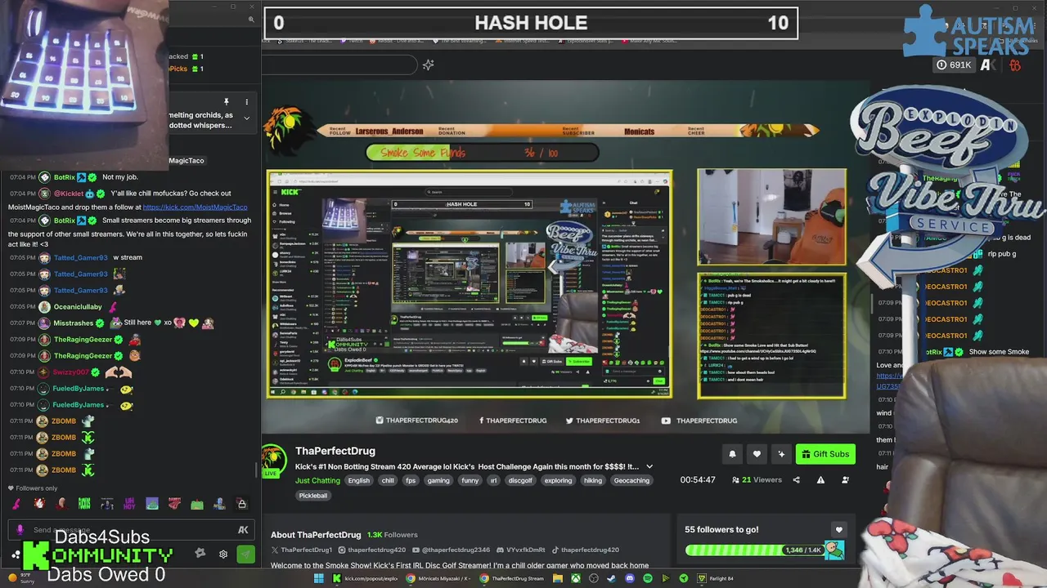
Task: Insert the green frog emote
Action: pos(196,504)
